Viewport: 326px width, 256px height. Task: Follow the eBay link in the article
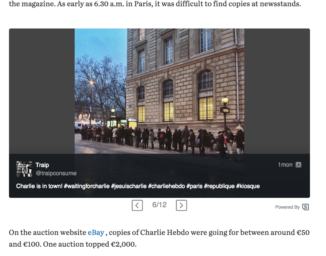[x=96, y=232]
